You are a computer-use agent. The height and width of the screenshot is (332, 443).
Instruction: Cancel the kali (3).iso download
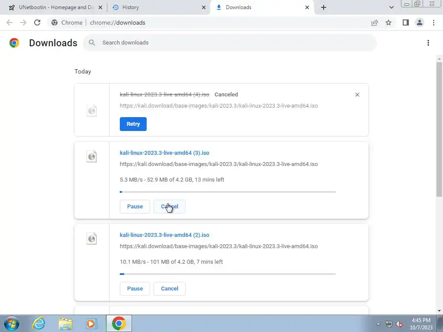[170, 206]
